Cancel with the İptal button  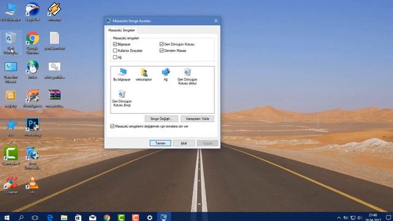coord(184,143)
